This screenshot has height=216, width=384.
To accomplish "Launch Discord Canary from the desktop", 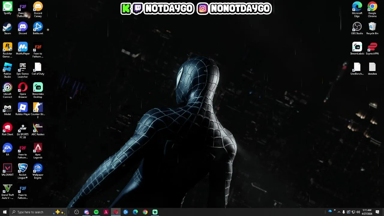I will (38, 10).
